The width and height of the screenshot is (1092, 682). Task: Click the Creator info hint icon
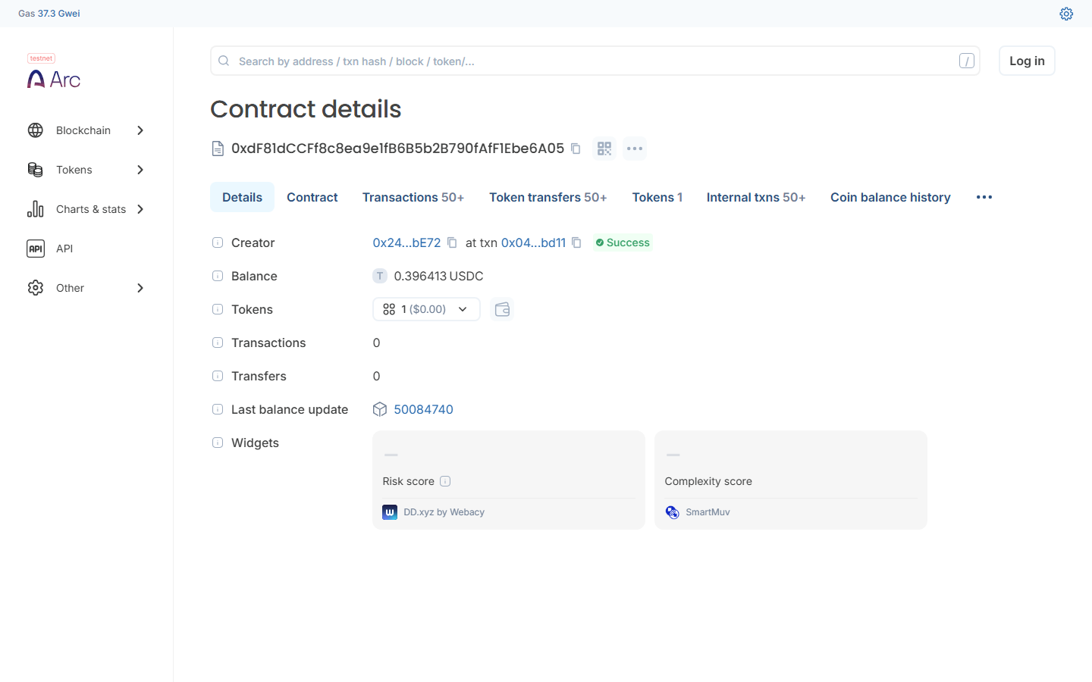(x=218, y=242)
